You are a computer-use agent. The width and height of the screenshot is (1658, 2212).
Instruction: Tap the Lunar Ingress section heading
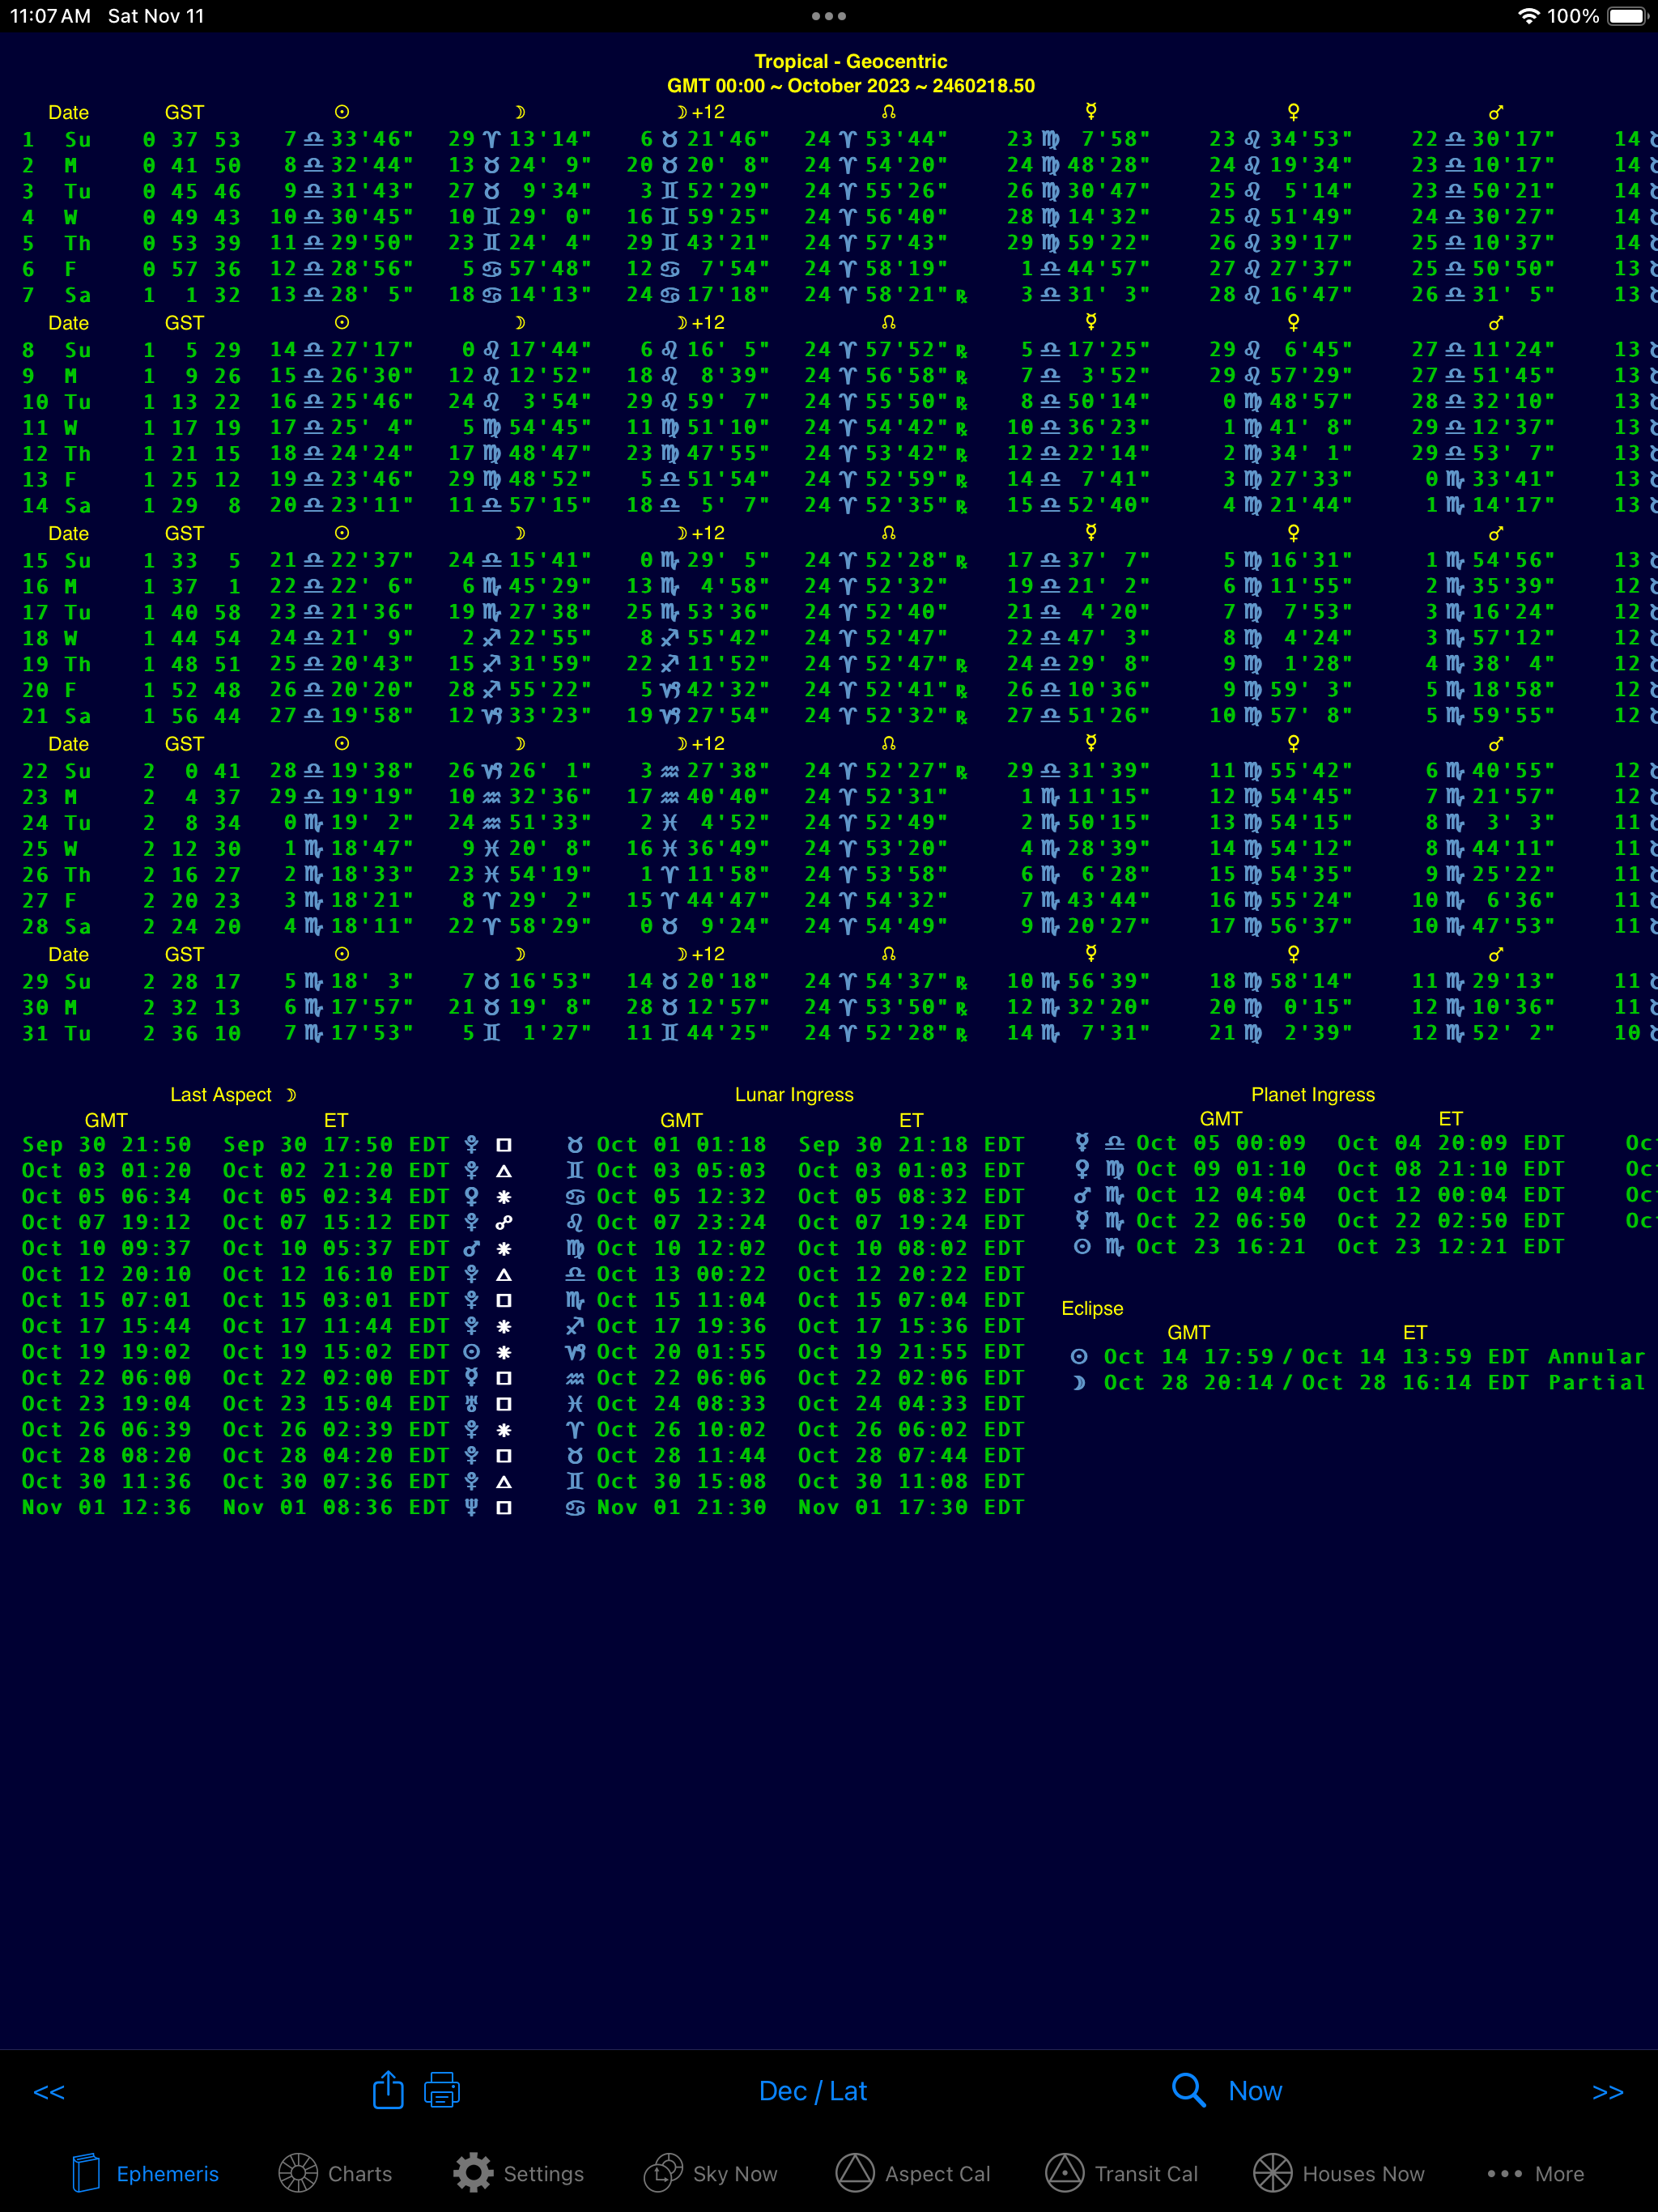794,1095
